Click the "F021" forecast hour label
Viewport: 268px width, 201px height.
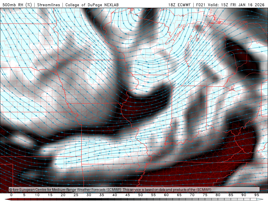[201, 5]
